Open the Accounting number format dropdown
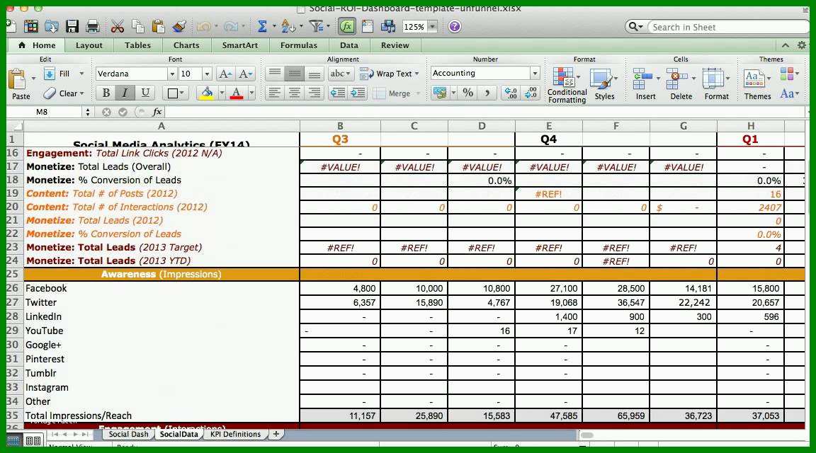Screen dimensions: 816x453 pyautogui.click(x=535, y=74)
